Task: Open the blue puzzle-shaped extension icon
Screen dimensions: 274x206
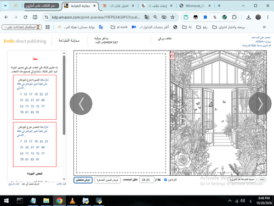Action: pyautogui.click(x=206, y=17)
